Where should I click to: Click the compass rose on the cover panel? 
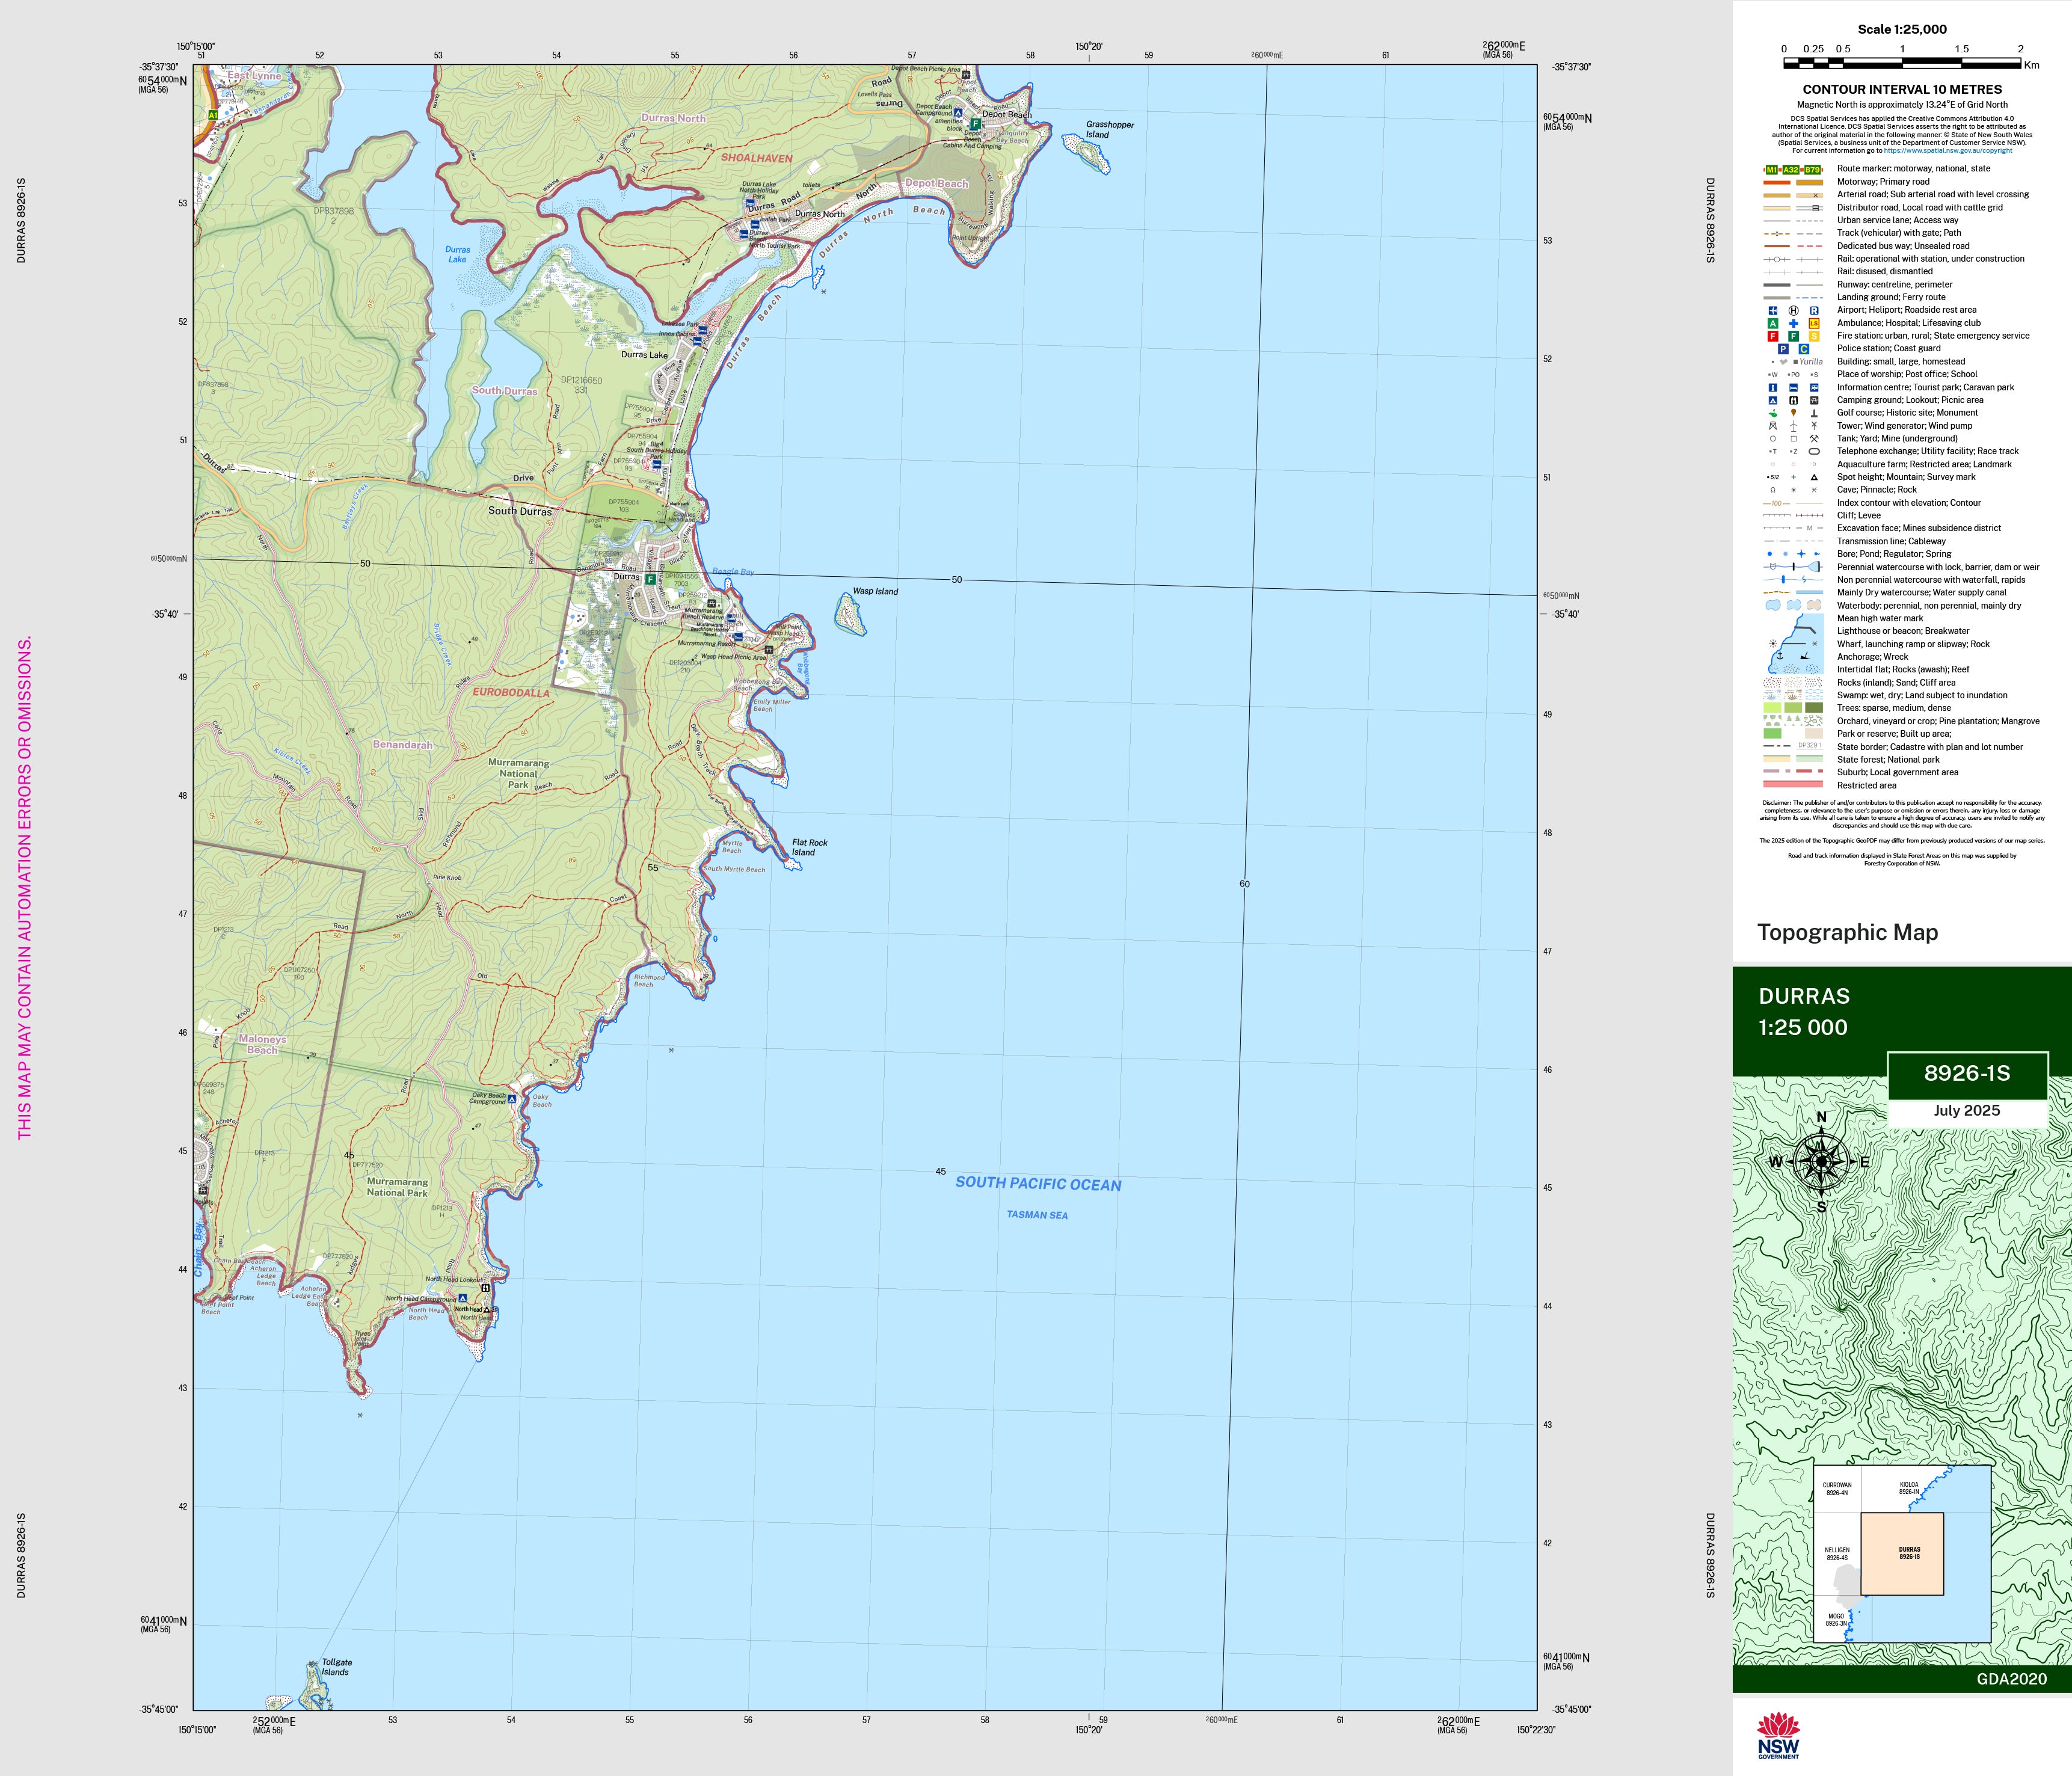click(x=1821, y=1162)
